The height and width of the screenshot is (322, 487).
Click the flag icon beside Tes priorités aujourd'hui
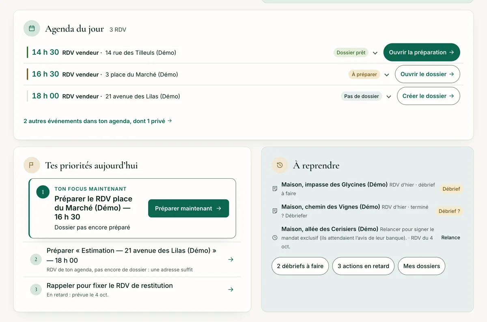point(32,165)
